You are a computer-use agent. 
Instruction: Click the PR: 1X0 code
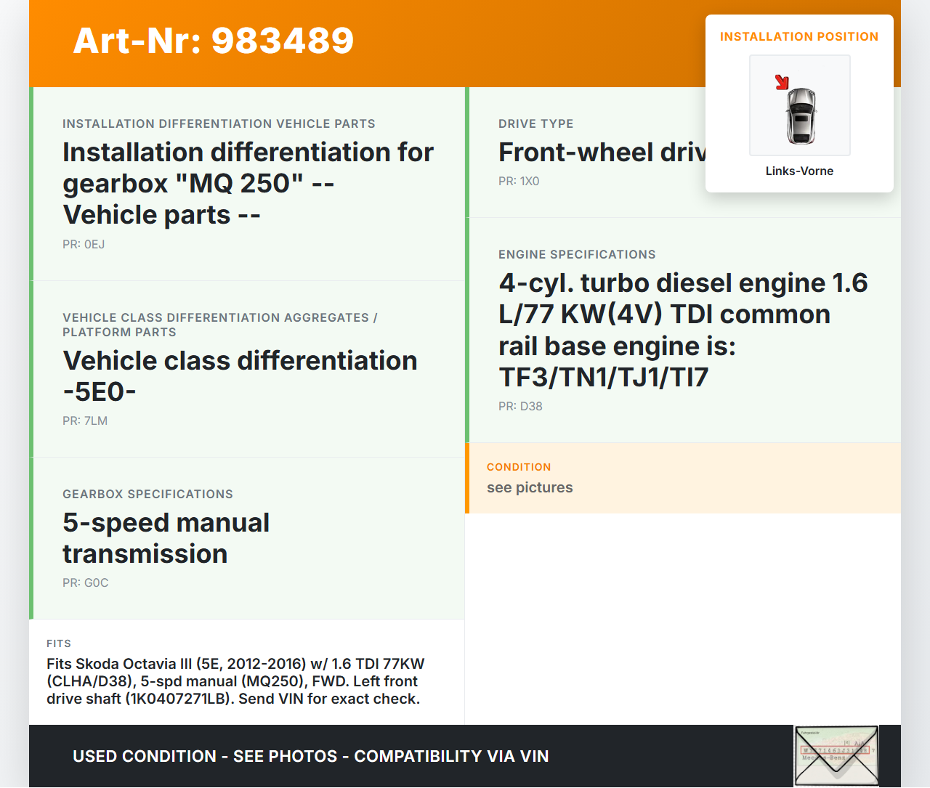pyautogui.click(x=519, y=182)
